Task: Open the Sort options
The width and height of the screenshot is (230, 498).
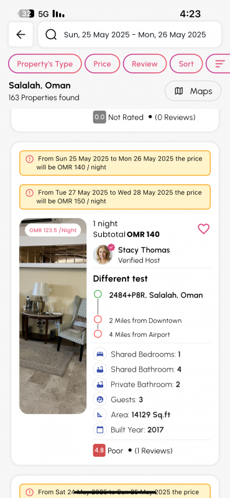Action: (186, 64)
